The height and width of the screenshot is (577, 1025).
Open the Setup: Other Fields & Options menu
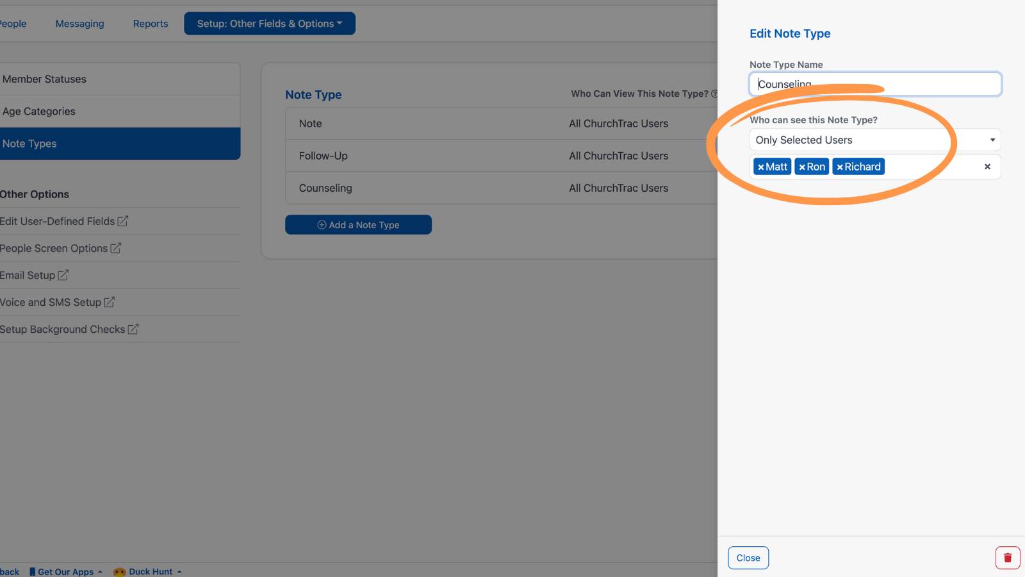click(270, 24)
